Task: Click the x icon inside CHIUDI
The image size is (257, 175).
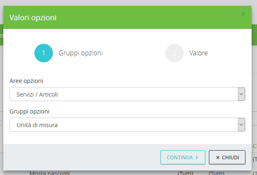Action: click(218, 157)
